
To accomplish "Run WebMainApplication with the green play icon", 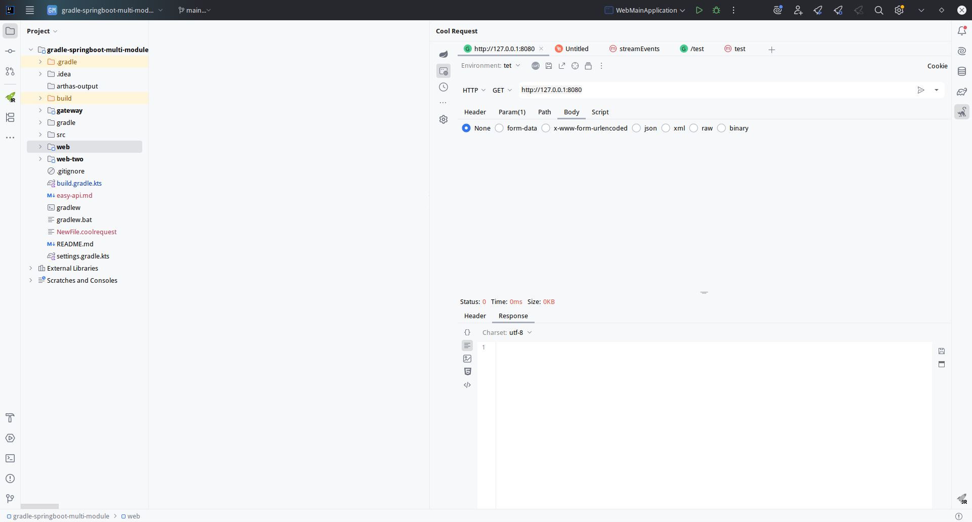I will tap(699, 10).
